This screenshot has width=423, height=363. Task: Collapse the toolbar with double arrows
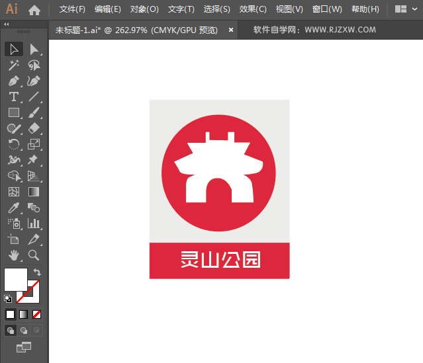6,24
